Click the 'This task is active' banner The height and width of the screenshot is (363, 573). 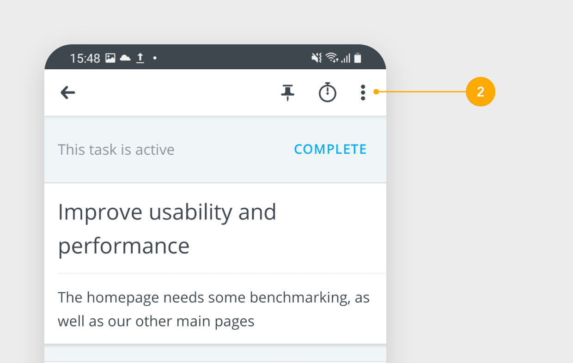(x=116, y=149)
